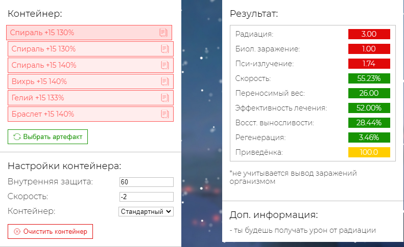Screen dimensions: 404x247
Task: Click cross icon in Очистить контейнер button
Action: pyautogui.click(x=17, y=232)
